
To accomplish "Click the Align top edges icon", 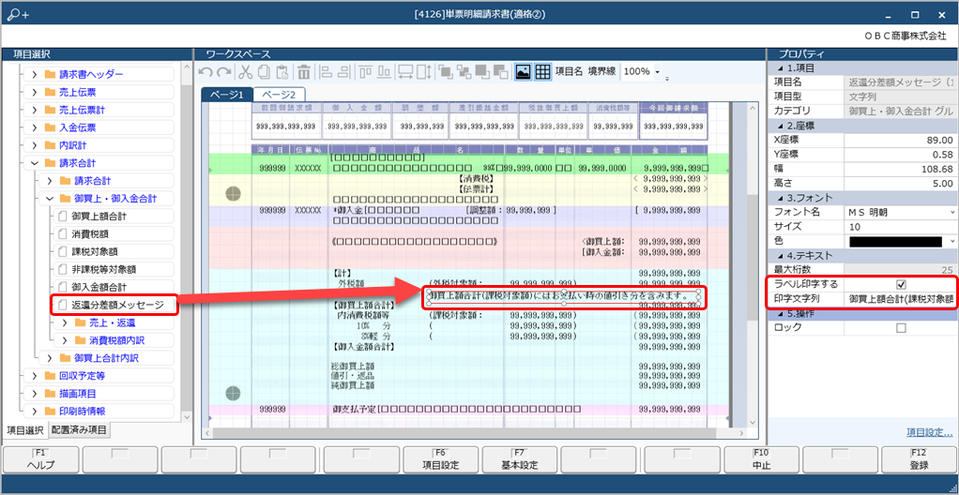I will tap(366, 72).
